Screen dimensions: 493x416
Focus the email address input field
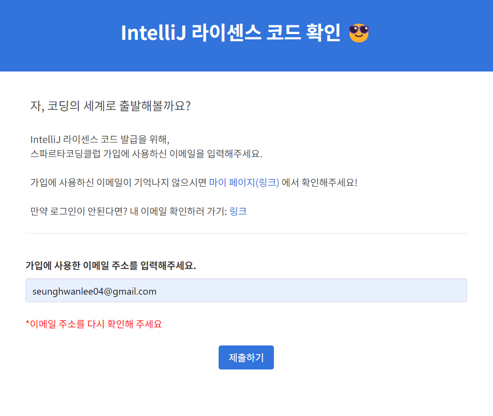tap(246, 290)
